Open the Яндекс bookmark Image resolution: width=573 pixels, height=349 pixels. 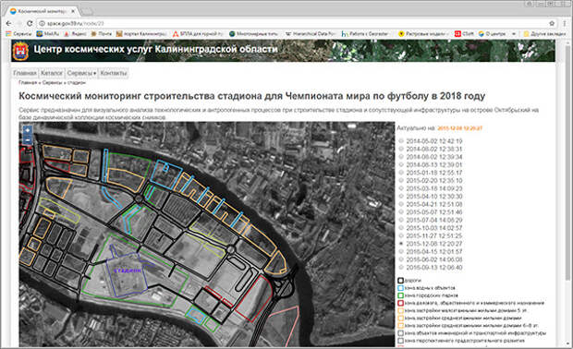pyautogui.click(x=75, y=34)
